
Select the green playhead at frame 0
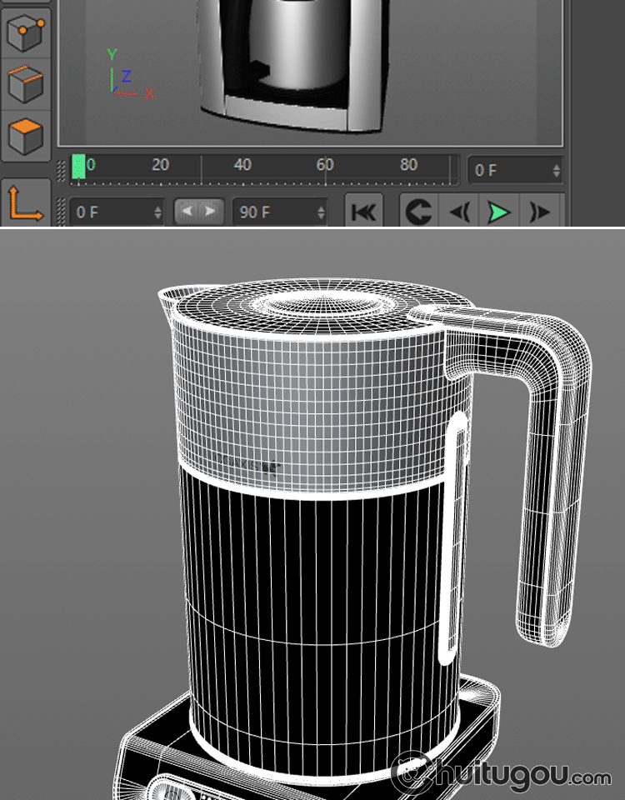pyautogui.click(x=78, y=167)
